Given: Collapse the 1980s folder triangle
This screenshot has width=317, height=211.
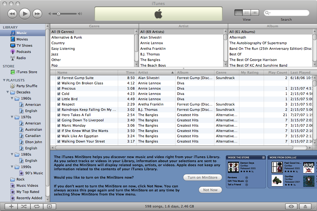Looking at the screenshot, I should [x=12, y=154].
